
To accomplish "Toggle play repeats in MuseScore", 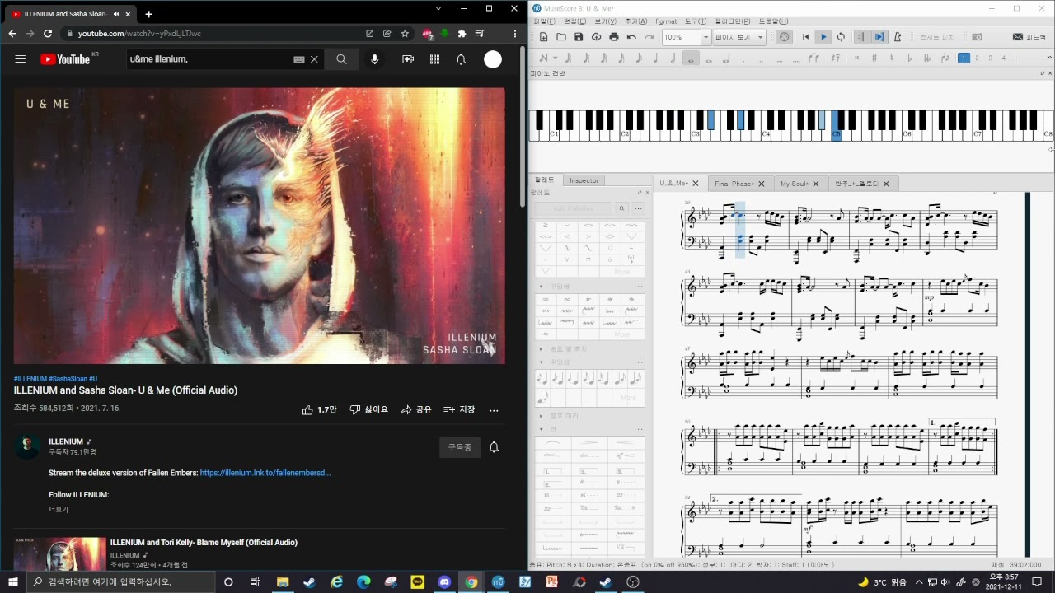I will click(x=861, y=37).
